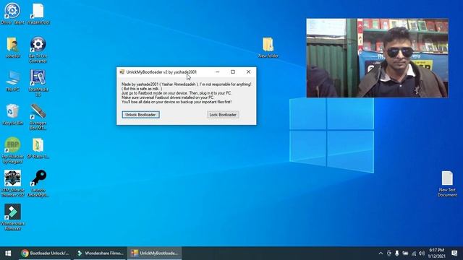Select the Launch UnlckMyBootloader key icon
This screenshot has height=260, width=463.
38,183
